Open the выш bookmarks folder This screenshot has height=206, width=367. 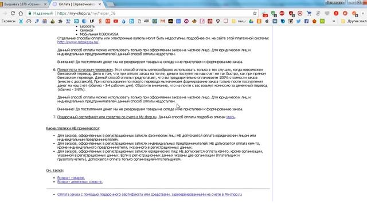click(239, 21)
